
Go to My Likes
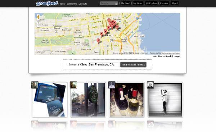click(x=138, y=3)
